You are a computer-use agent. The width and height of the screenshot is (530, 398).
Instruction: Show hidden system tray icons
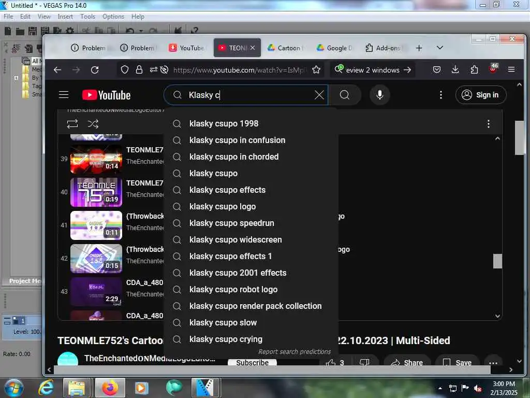coord(440,388)
